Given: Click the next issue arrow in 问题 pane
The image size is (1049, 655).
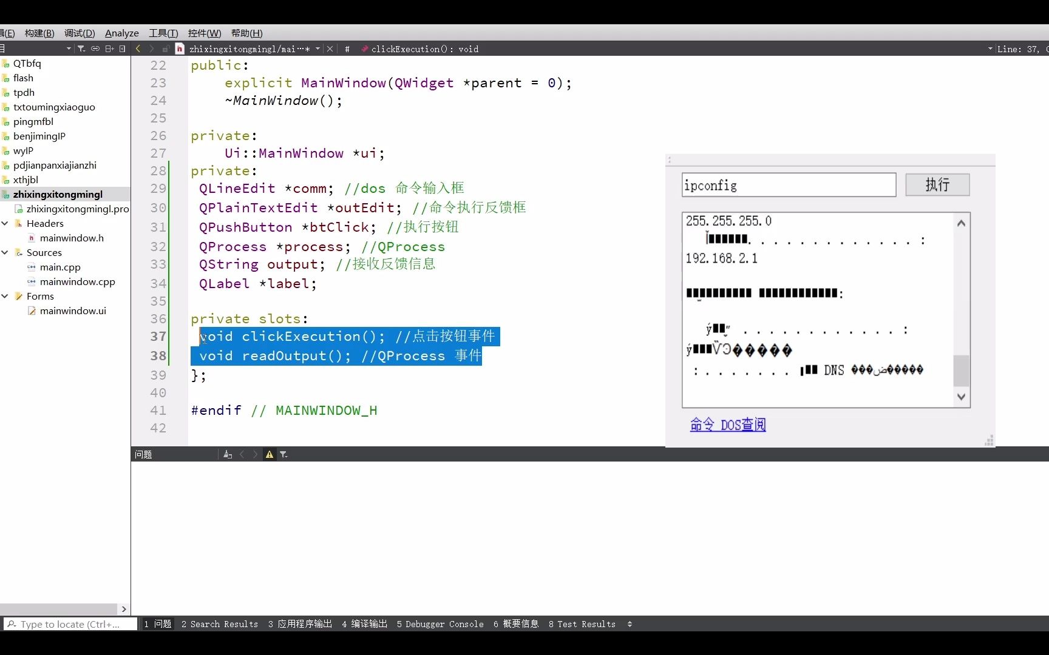Looking at the screenshot, I should [254, 454].
